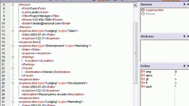Click line number 30 in the gutter

click(x=3, y=98)
